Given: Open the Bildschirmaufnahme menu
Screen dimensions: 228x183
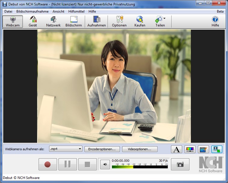Looking at the screenshot, I should click(32, 11).
